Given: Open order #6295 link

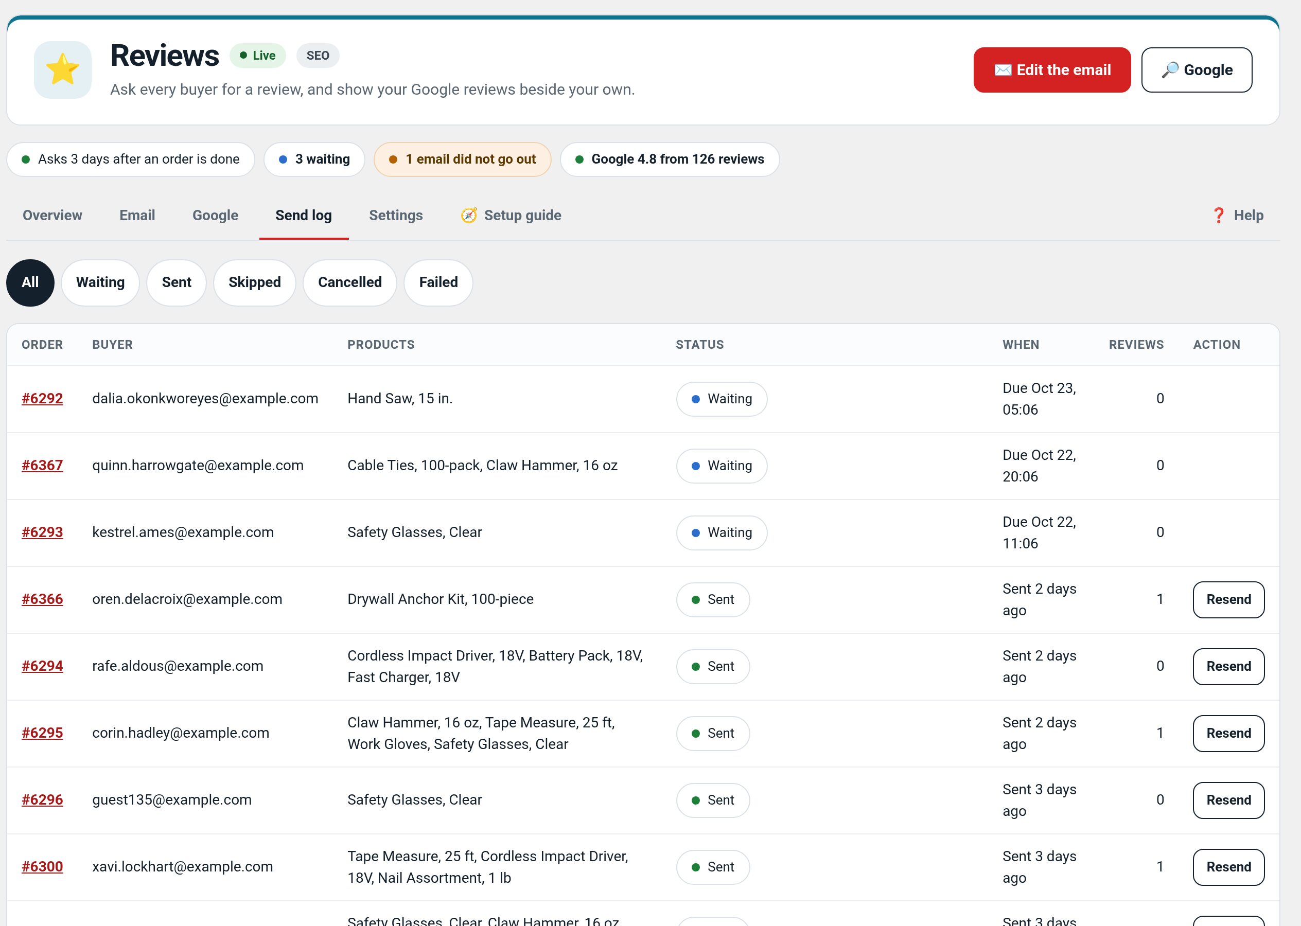Looking at the screenshot, I should tap(42, 733).
